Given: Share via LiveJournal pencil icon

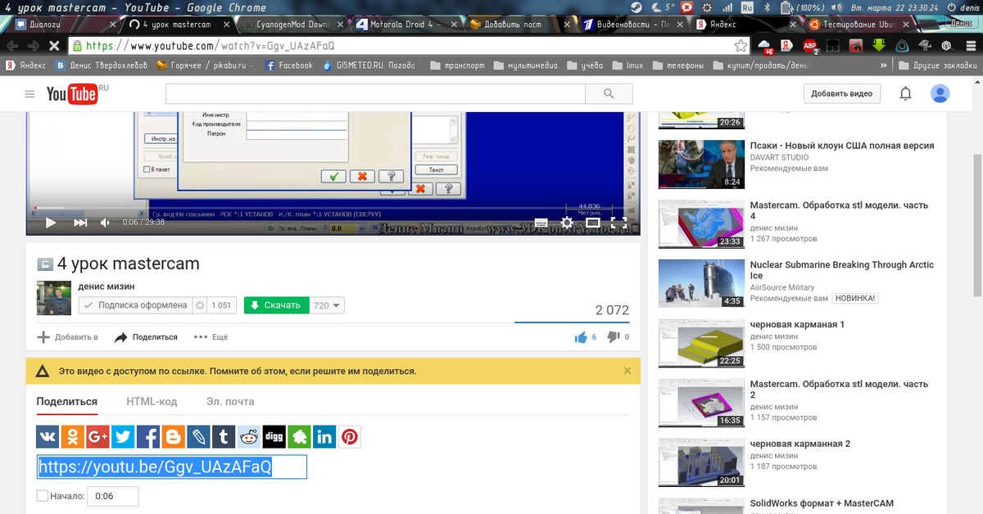Looking at the screenshot, I should (198, 437).
